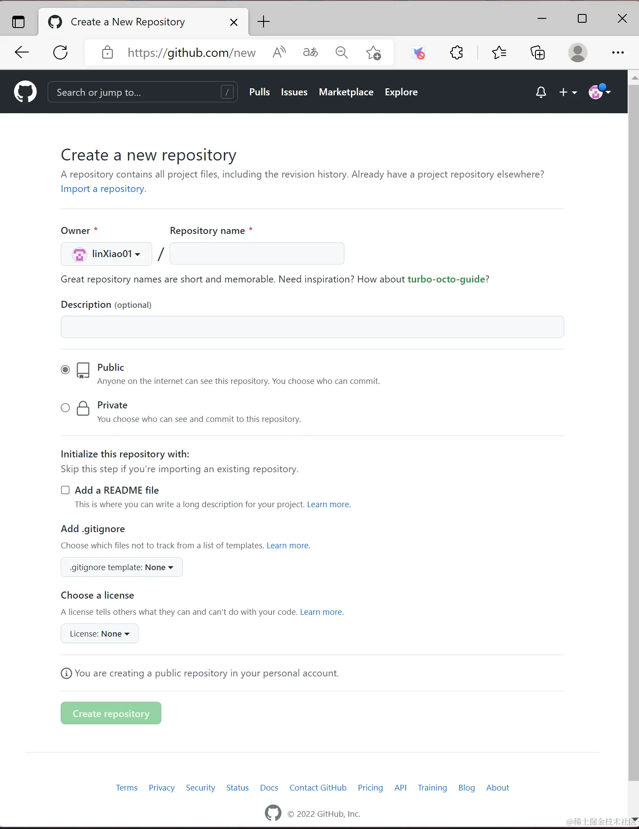Expand the .gitignore template dropdown
Image resolution: width=639 pixels, height=829 pixels.
[x=122, y=567]
